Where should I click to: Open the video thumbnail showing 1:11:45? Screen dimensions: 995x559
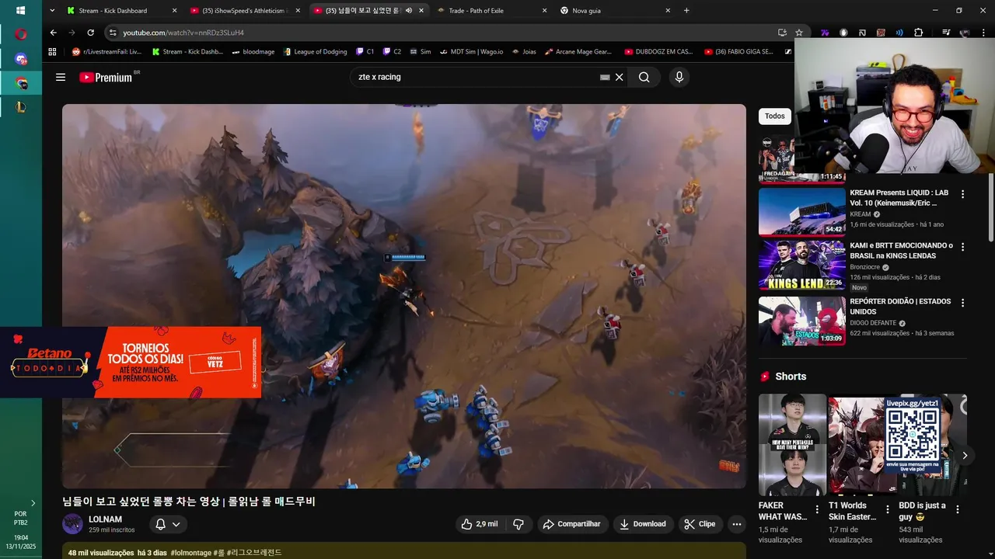coord(801,158)
